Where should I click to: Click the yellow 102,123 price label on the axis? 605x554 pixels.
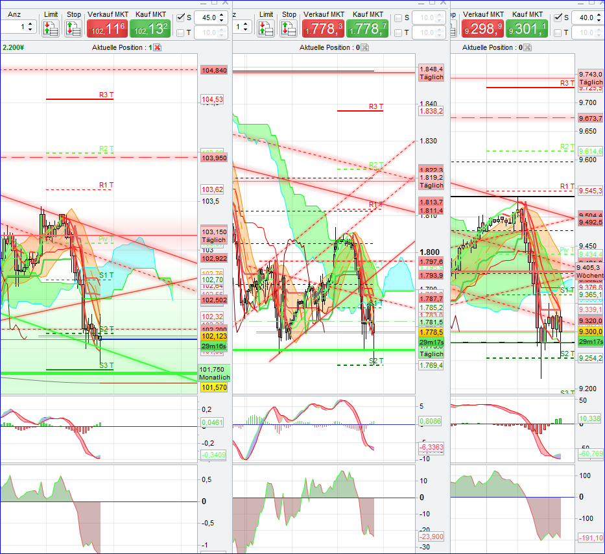[x=214, y=337]
